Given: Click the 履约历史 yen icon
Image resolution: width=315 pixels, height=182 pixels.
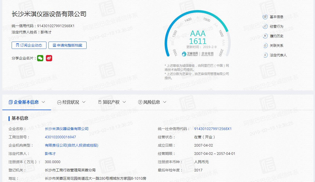Looking at the screenshot, I should pyautogui.click(x=265, y=36).
